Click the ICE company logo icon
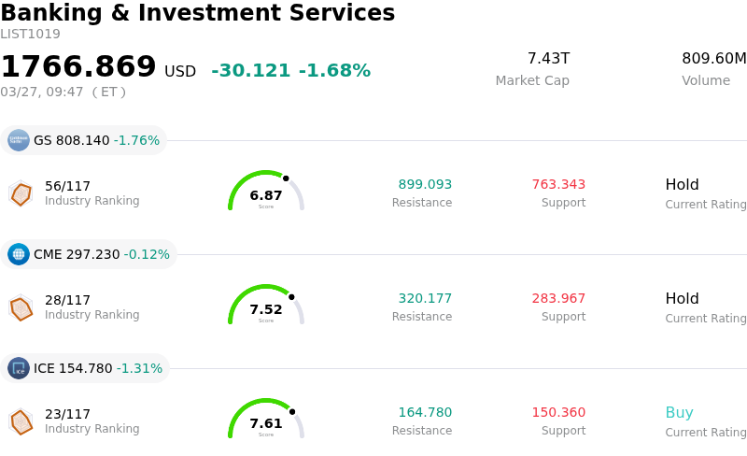This screenshot has width=747, height=456. tap(19, 368)
